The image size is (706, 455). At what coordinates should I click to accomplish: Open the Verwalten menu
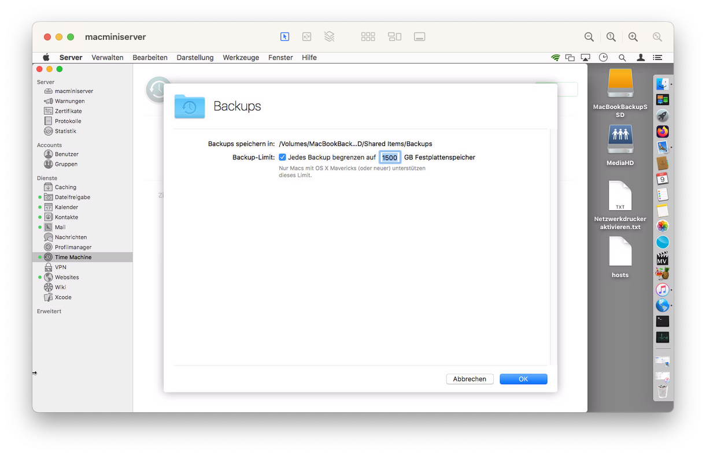(108, 58)
